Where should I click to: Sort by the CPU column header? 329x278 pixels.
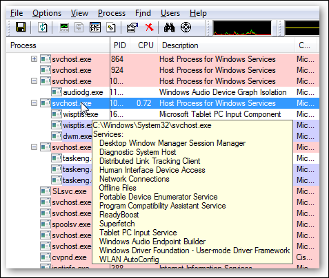click(x=144, y=45)
